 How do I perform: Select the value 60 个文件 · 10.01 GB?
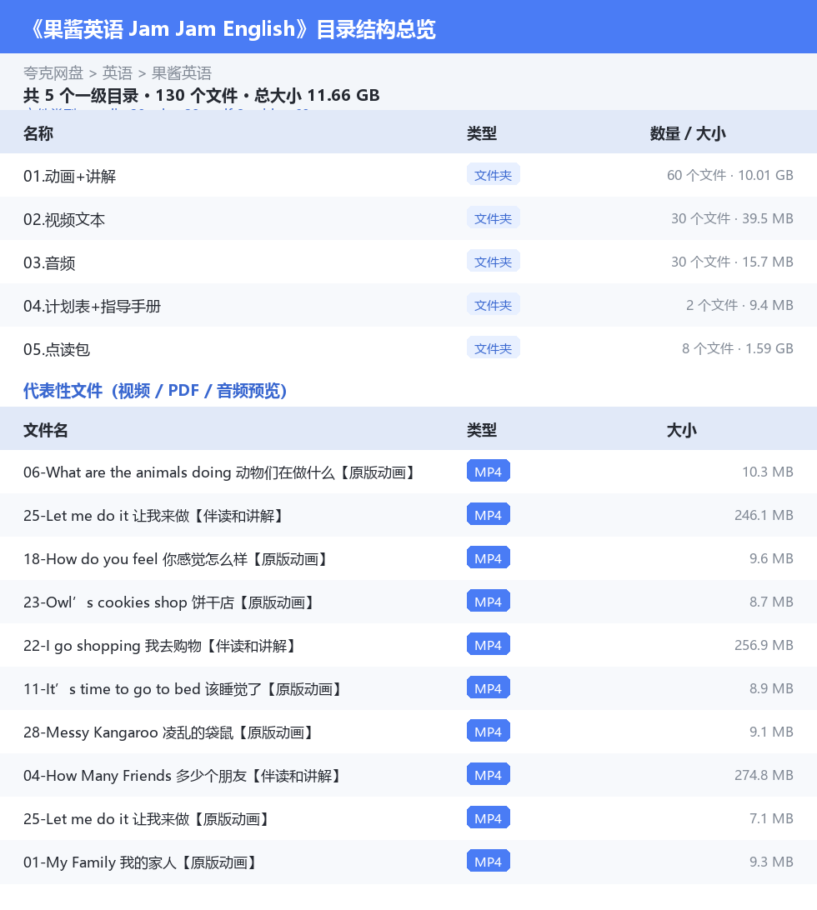coord(730,175)
